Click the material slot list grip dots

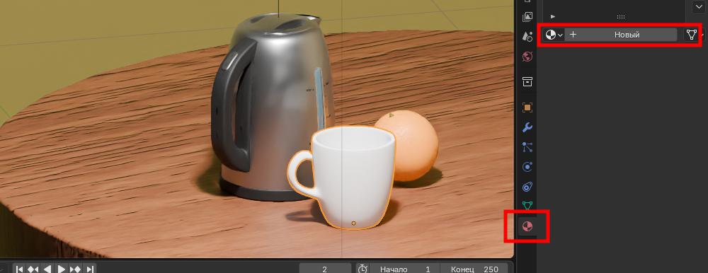point(621,17)
